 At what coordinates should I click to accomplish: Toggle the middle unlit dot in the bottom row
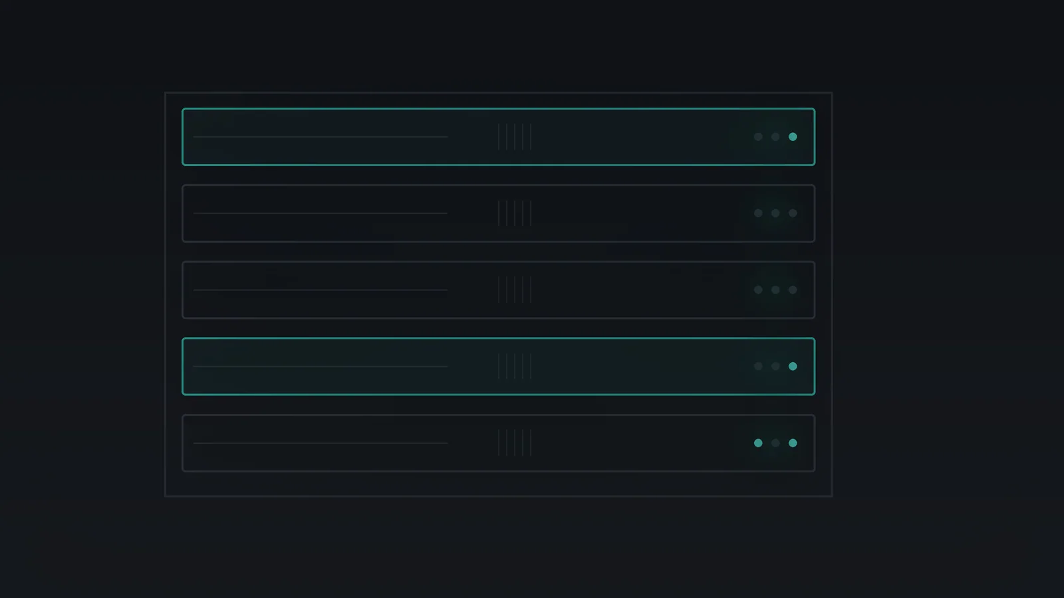point(775,443)
